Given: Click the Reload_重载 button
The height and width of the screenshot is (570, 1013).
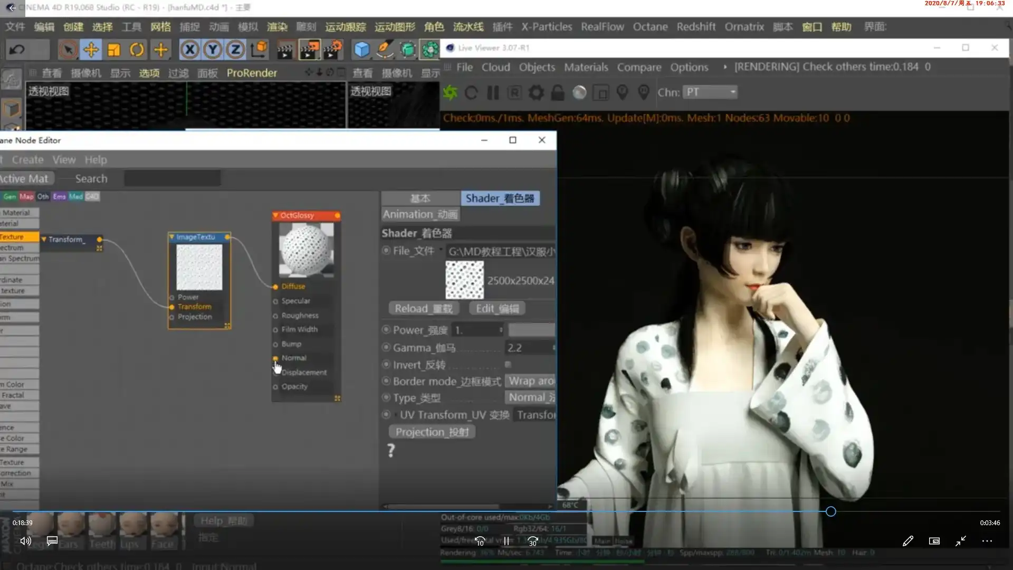Looking at the screenshot, I should pos(424,308).
